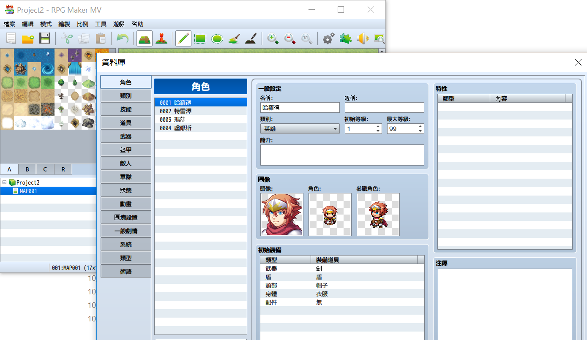Decrease the 最大等級 value with down arrow
Screen dimensions: 587x340
coord(420,131)
